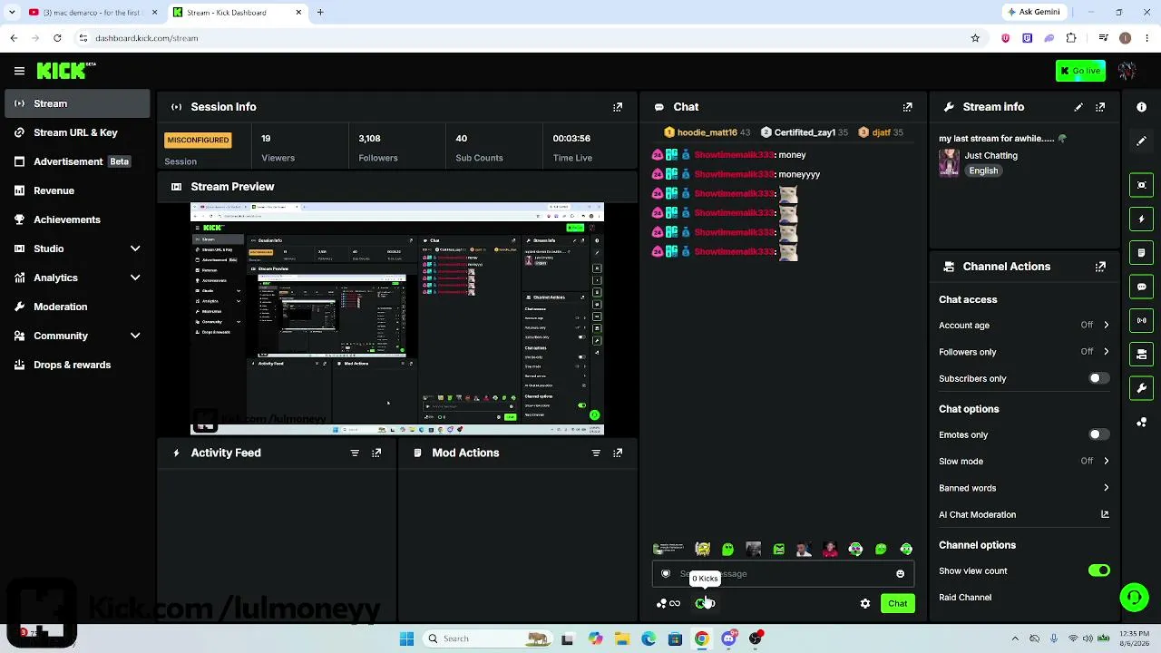Click the chat identity badge icon in the message box
1161x653 pixels.
tap(666, 574)
